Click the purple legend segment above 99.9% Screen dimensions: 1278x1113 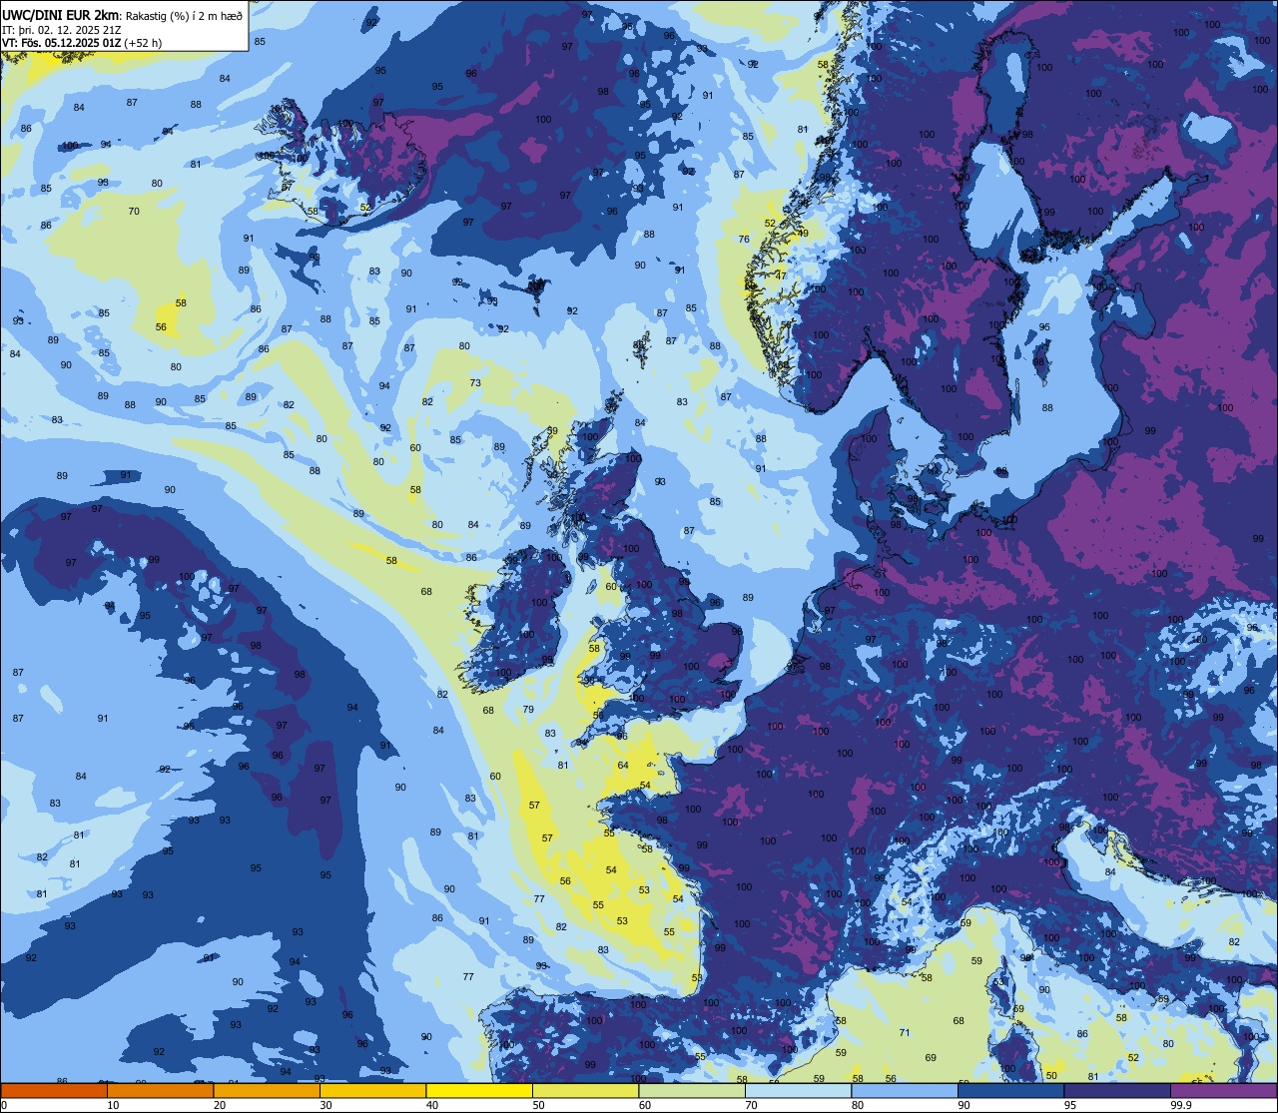point(1224,1090)
